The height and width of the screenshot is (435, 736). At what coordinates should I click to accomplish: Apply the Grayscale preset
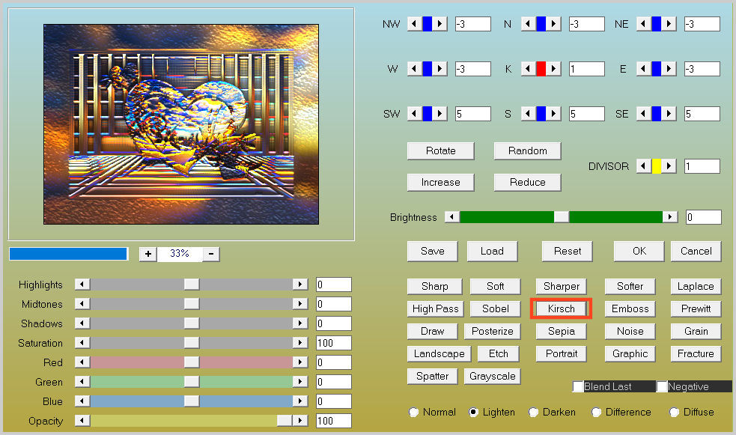(x=493, y=377)
